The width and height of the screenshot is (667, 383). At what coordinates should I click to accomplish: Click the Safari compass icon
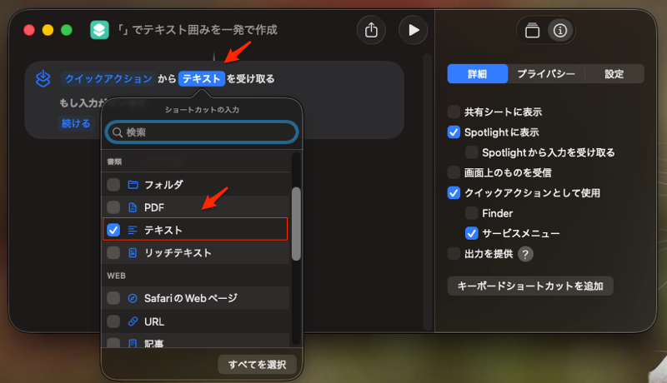[x=133, y=299]
